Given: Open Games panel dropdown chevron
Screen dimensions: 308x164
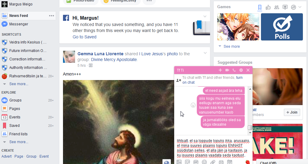Looking at the screenshot, I should 300,7.
